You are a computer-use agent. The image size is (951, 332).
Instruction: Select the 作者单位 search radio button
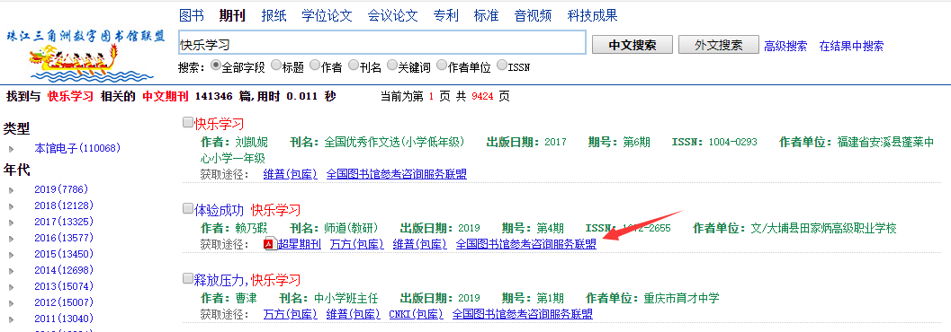(442, 65)
